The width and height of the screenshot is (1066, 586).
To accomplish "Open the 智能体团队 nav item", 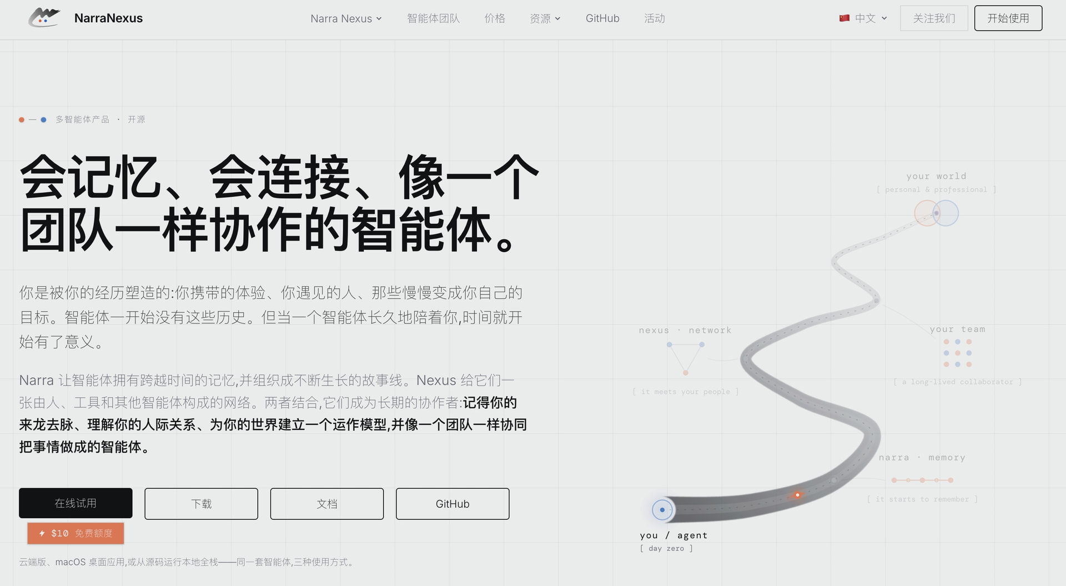I will 433,18.
